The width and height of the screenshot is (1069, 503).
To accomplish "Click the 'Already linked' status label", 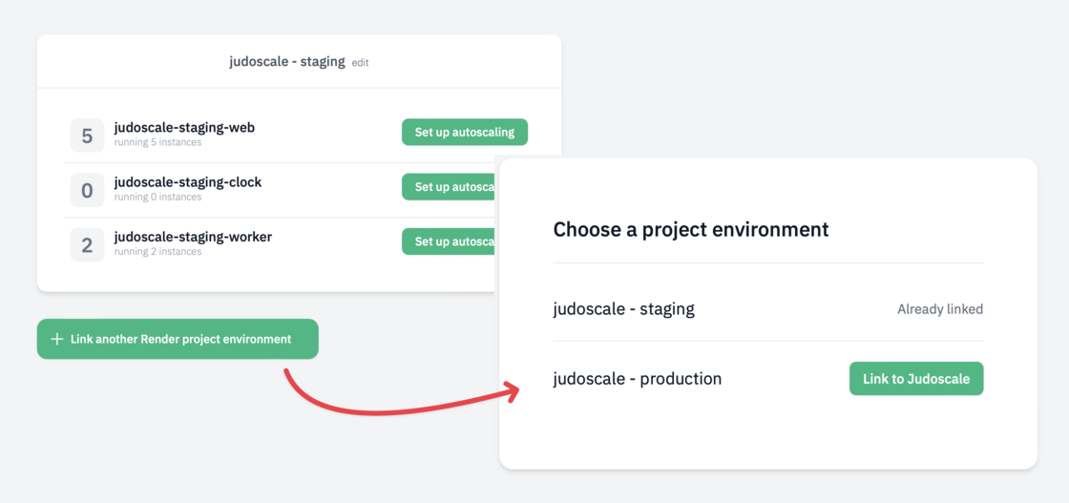I will pyautogui.click(x=940, y=308).
